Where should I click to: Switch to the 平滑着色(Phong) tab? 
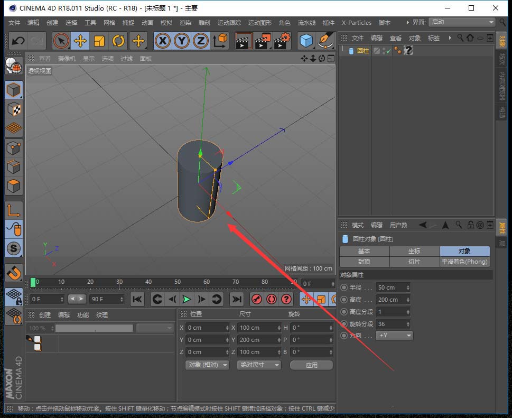(464, 261)
